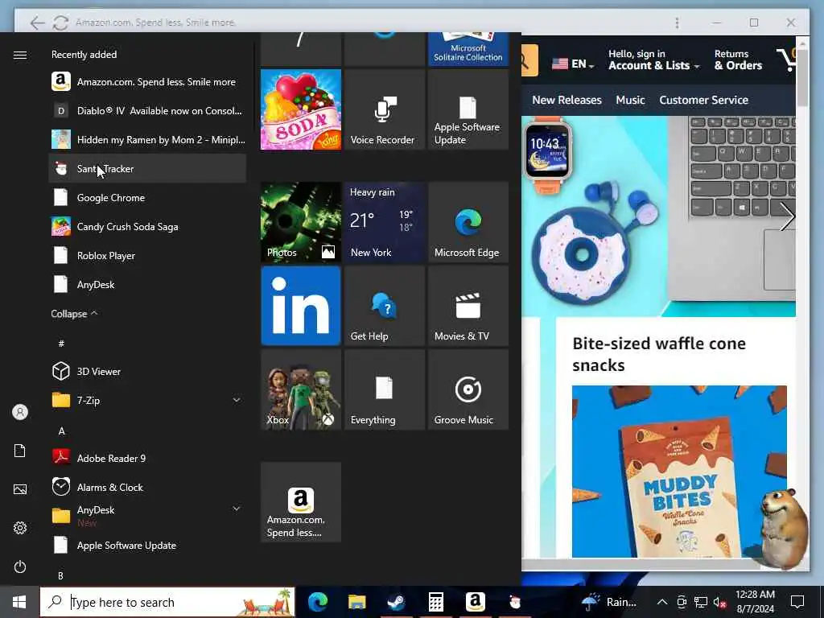This screenshot has height=618, width=824.
Task: Open the notification center icon
Action: pyautogui.click(x=797, y=602)
